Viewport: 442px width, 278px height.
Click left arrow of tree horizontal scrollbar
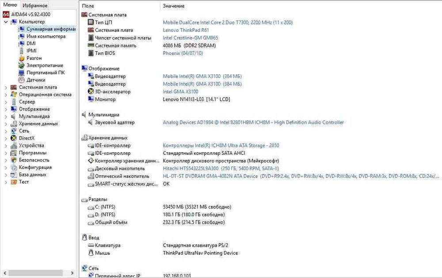click(x=4, y=273)
